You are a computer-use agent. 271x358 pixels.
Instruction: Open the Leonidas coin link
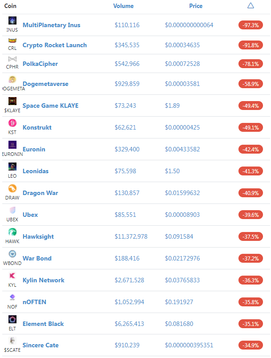point(36,171)
